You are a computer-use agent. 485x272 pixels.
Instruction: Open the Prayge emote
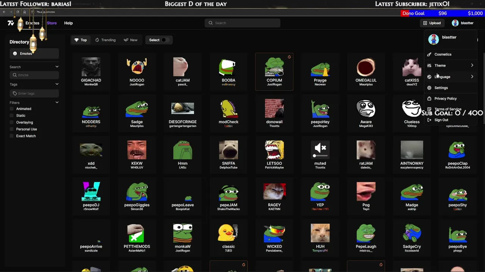tap(320, 72)
